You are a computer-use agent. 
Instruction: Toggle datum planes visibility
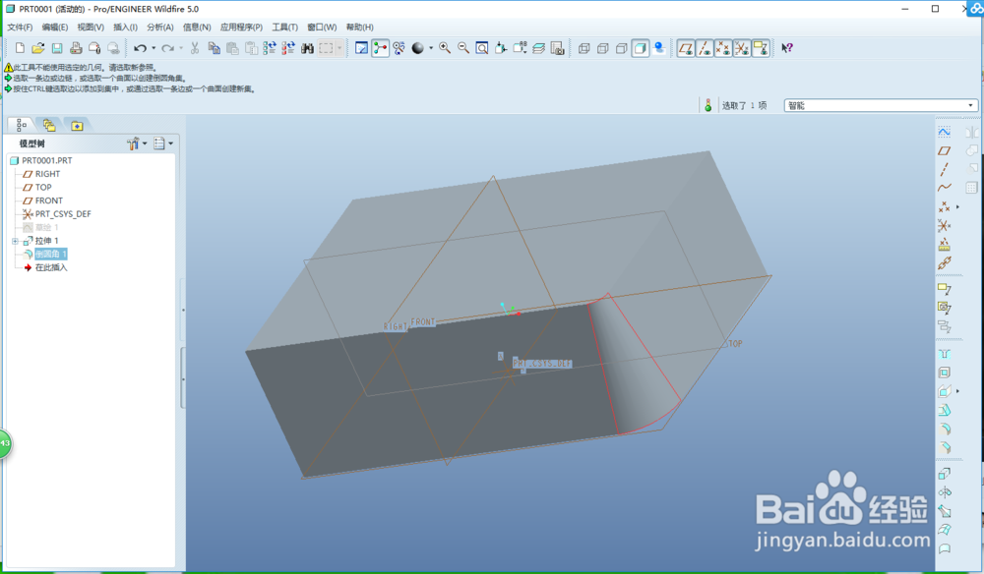[x=686, y=48]
